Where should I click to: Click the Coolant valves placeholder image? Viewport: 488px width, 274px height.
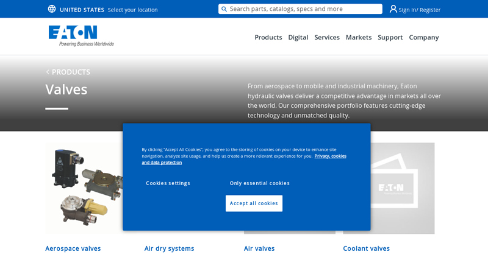403,188
